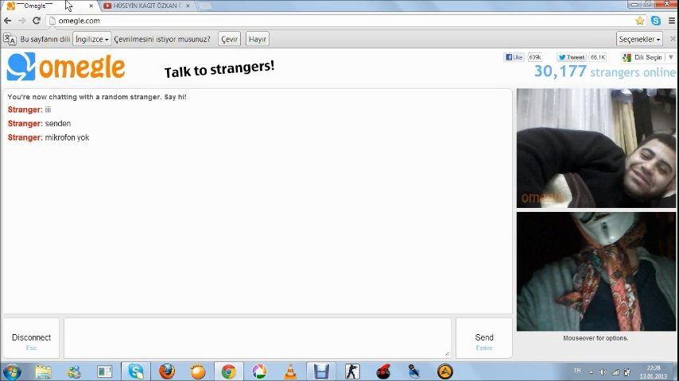Click the Facebook 609k like count

535,57
